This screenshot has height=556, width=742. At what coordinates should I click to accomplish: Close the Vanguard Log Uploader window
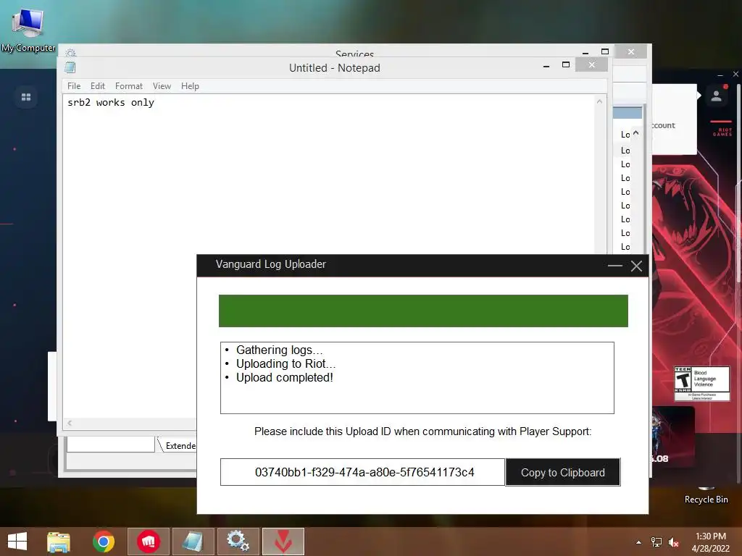pyautogui.click(x=636, y=266)
